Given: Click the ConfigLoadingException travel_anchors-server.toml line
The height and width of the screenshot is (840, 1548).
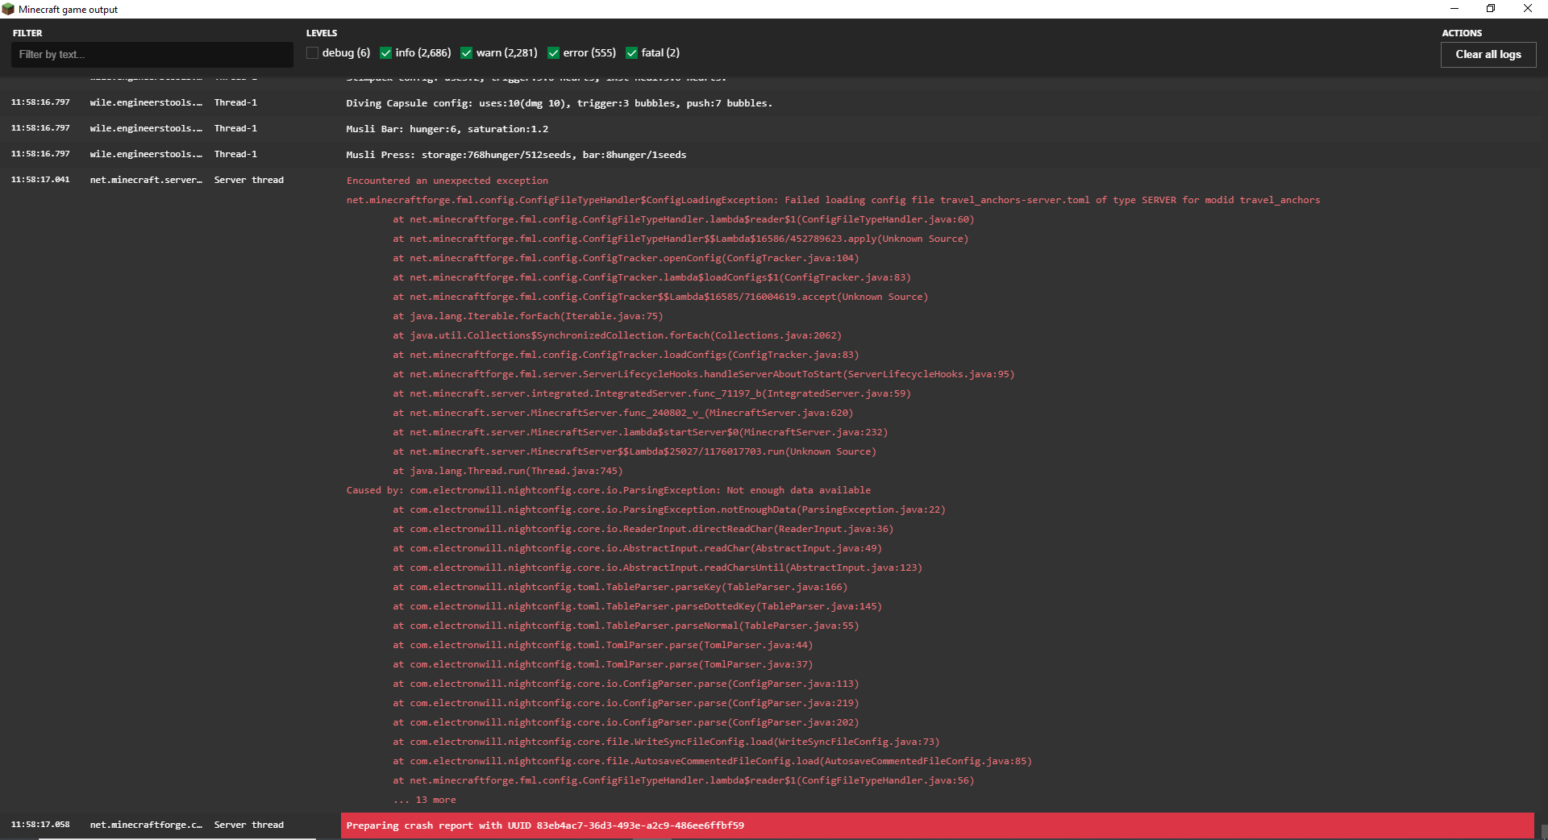Looking at the screenshot, I should pos(833,200).
